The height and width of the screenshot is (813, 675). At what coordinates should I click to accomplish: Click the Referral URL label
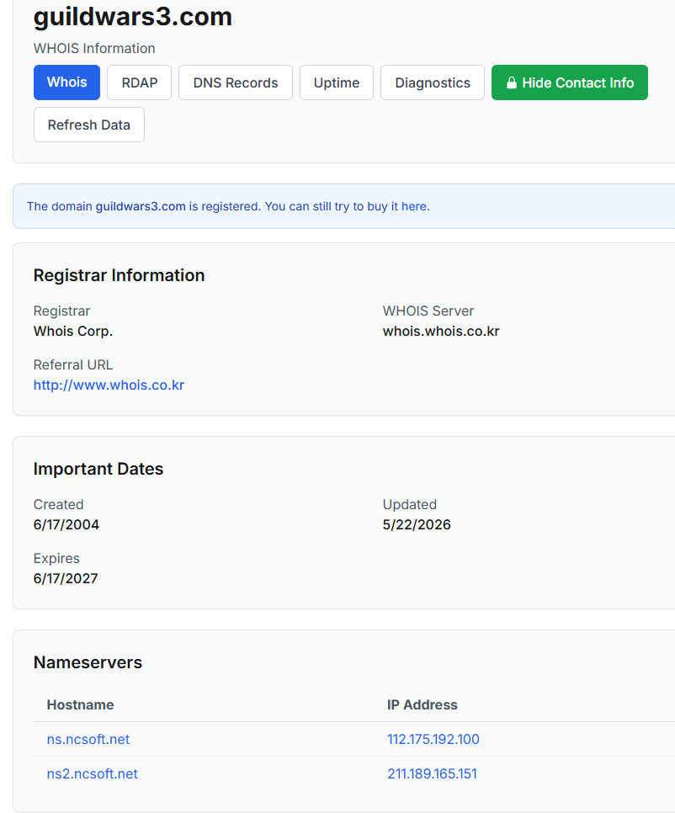(x=73, y=364)
